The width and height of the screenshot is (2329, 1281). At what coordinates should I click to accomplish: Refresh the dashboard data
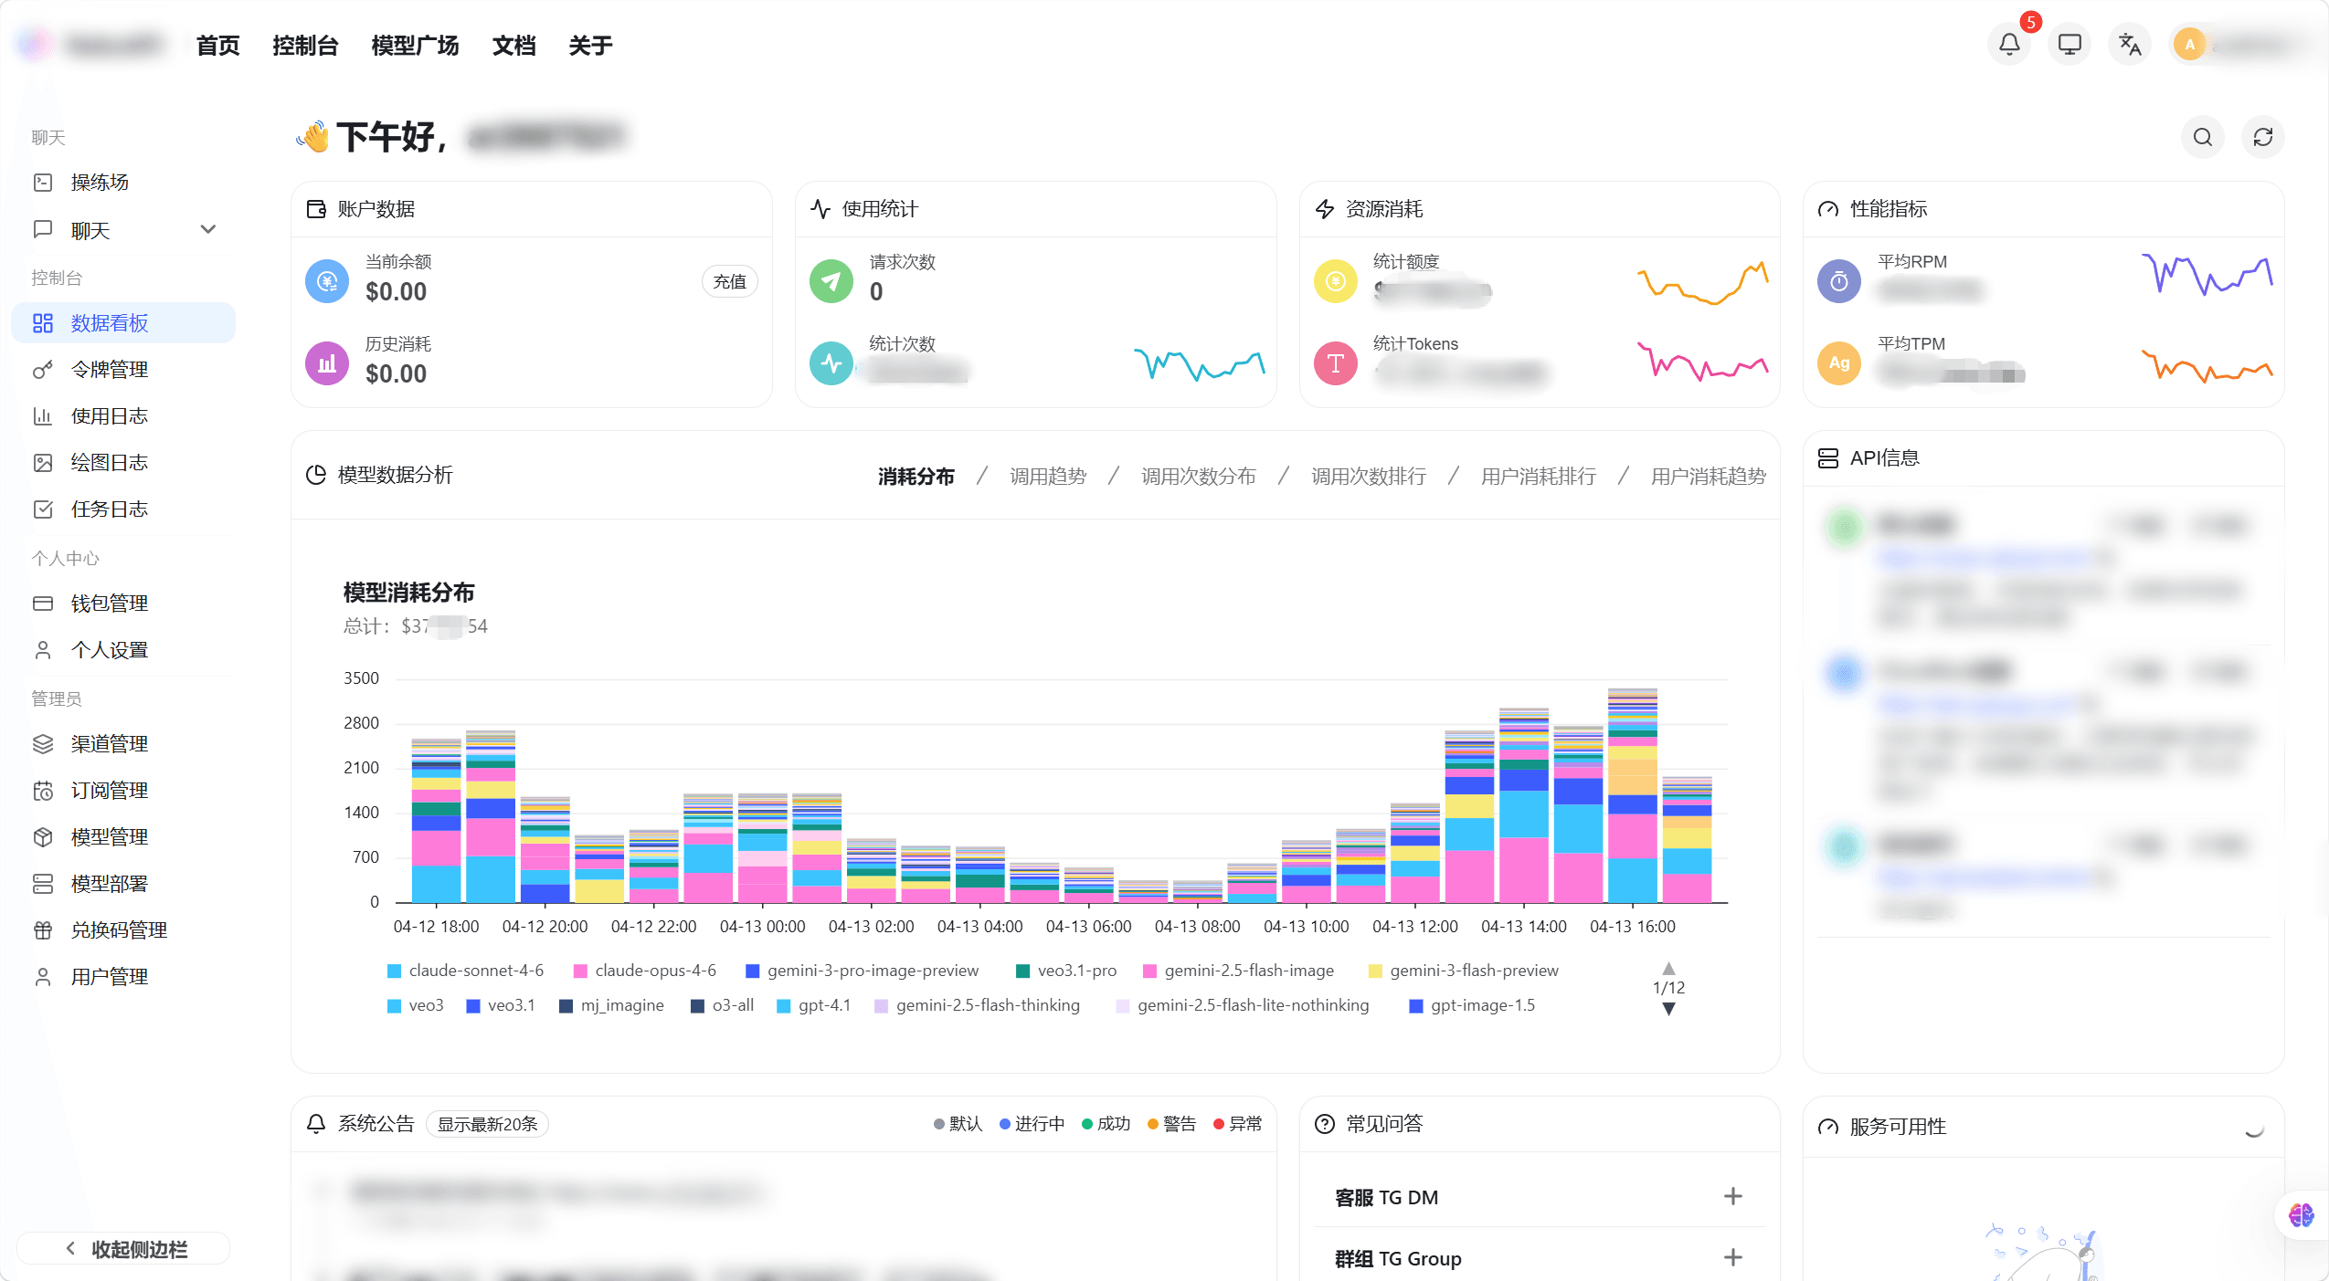2262,137
